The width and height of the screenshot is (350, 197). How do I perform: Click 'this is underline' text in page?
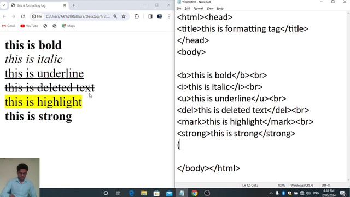(x=44, y=73)
